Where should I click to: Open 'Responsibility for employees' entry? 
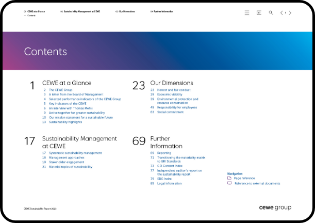[177, 107]
